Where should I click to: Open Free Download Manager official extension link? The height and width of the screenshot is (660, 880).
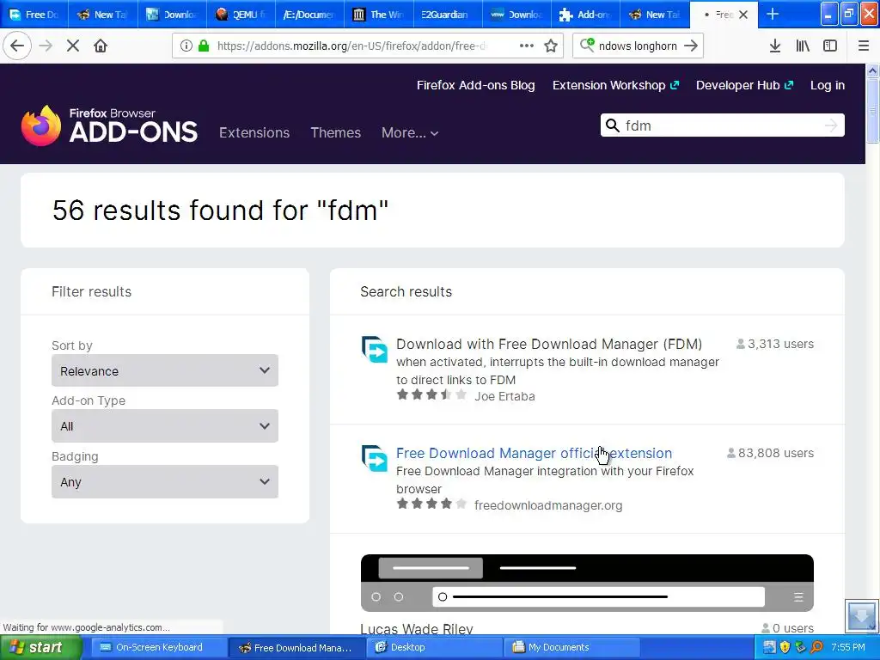coord(534,453)
